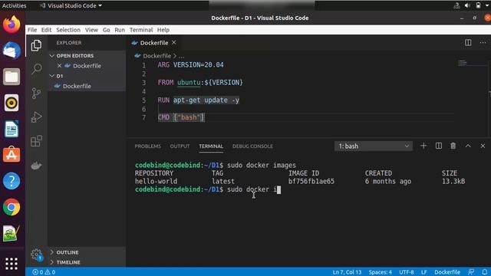Launch Google Chrome from the dock

coord(12,207)
